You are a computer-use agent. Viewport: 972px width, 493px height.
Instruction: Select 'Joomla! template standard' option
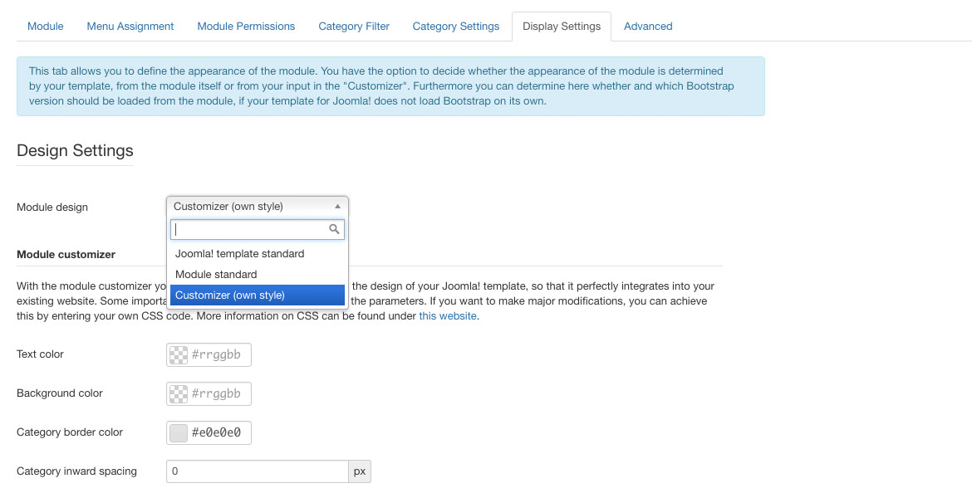point(240,254)
